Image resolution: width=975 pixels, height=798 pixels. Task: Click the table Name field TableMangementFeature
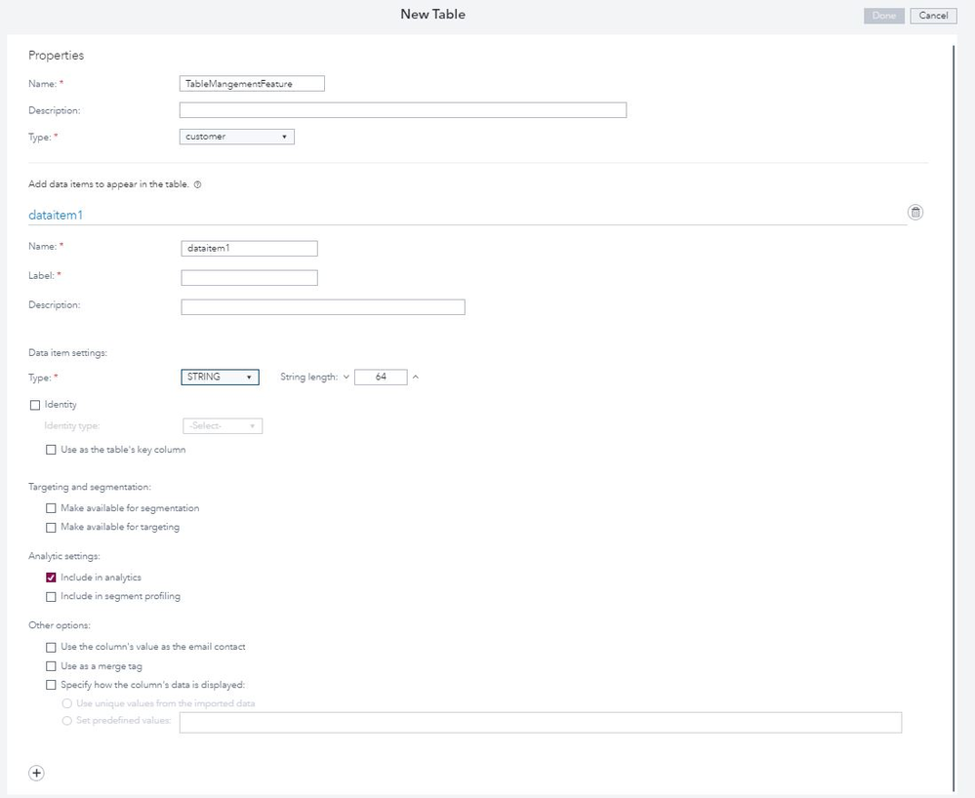pyautogui.click(x=252, y=83)
